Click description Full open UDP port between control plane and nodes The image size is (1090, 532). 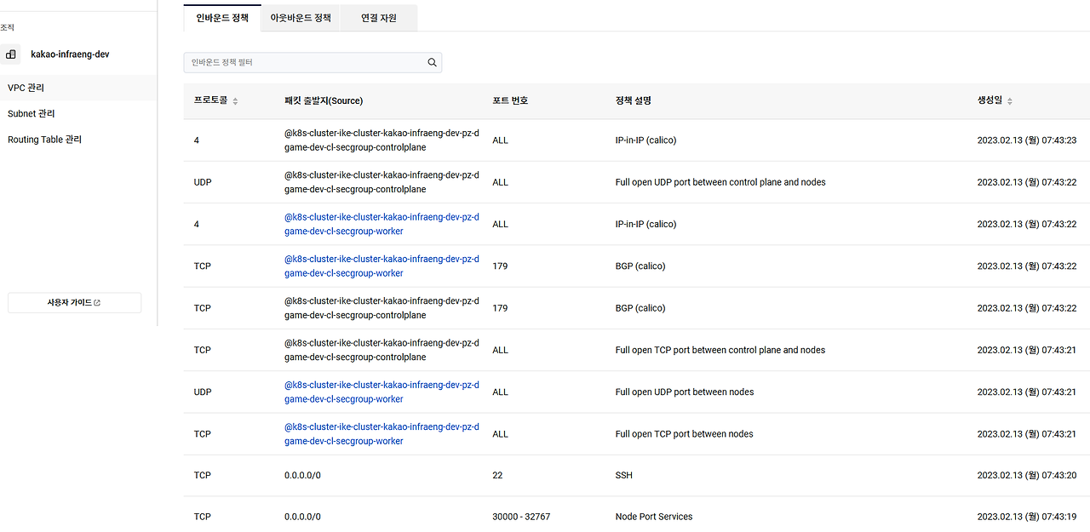pos(720,182)
